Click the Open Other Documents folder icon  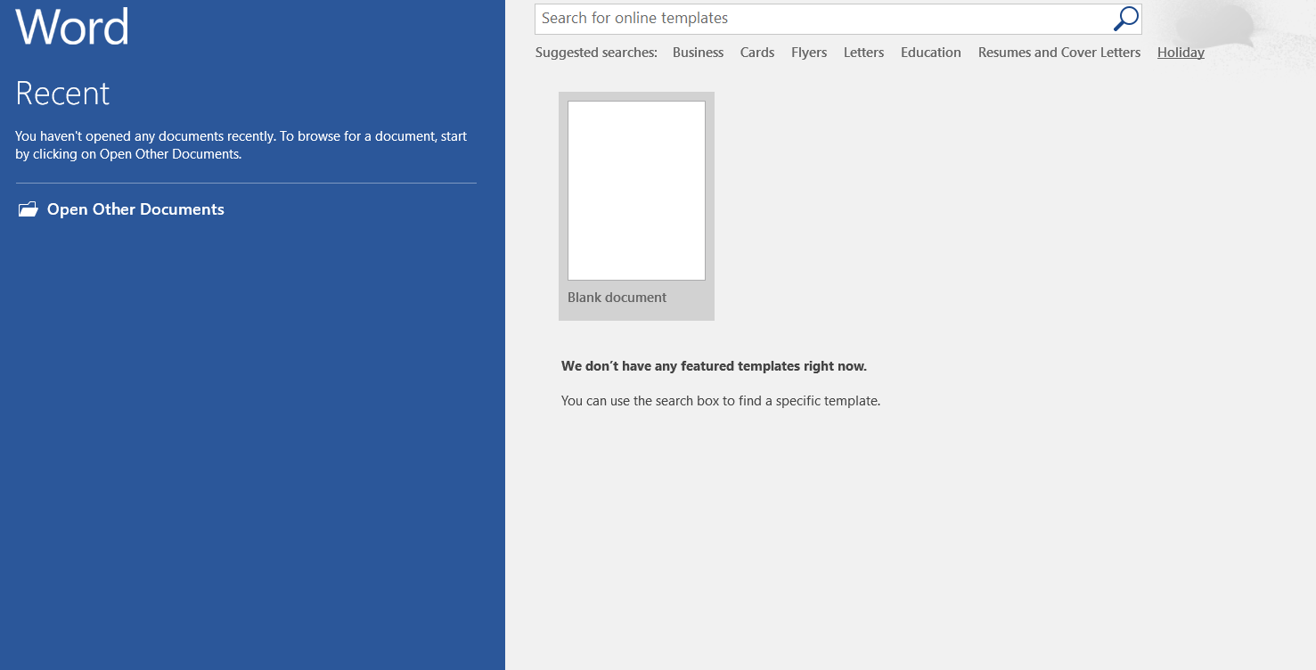pos(28,208)
